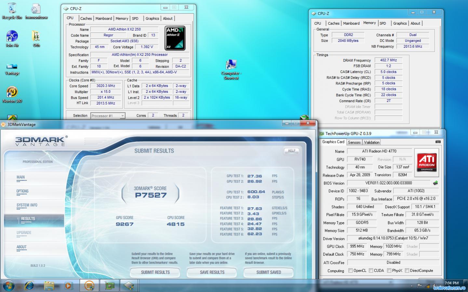Select the Vantage desktop shortcut

pos(12,69)
